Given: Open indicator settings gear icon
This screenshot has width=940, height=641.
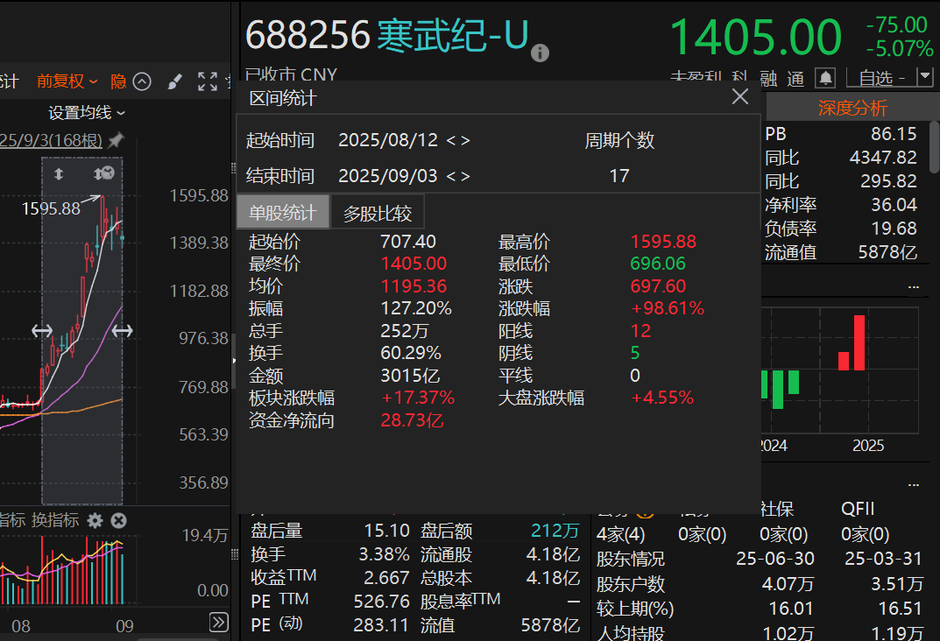Looking at the screenshot, I should point(95,520).
